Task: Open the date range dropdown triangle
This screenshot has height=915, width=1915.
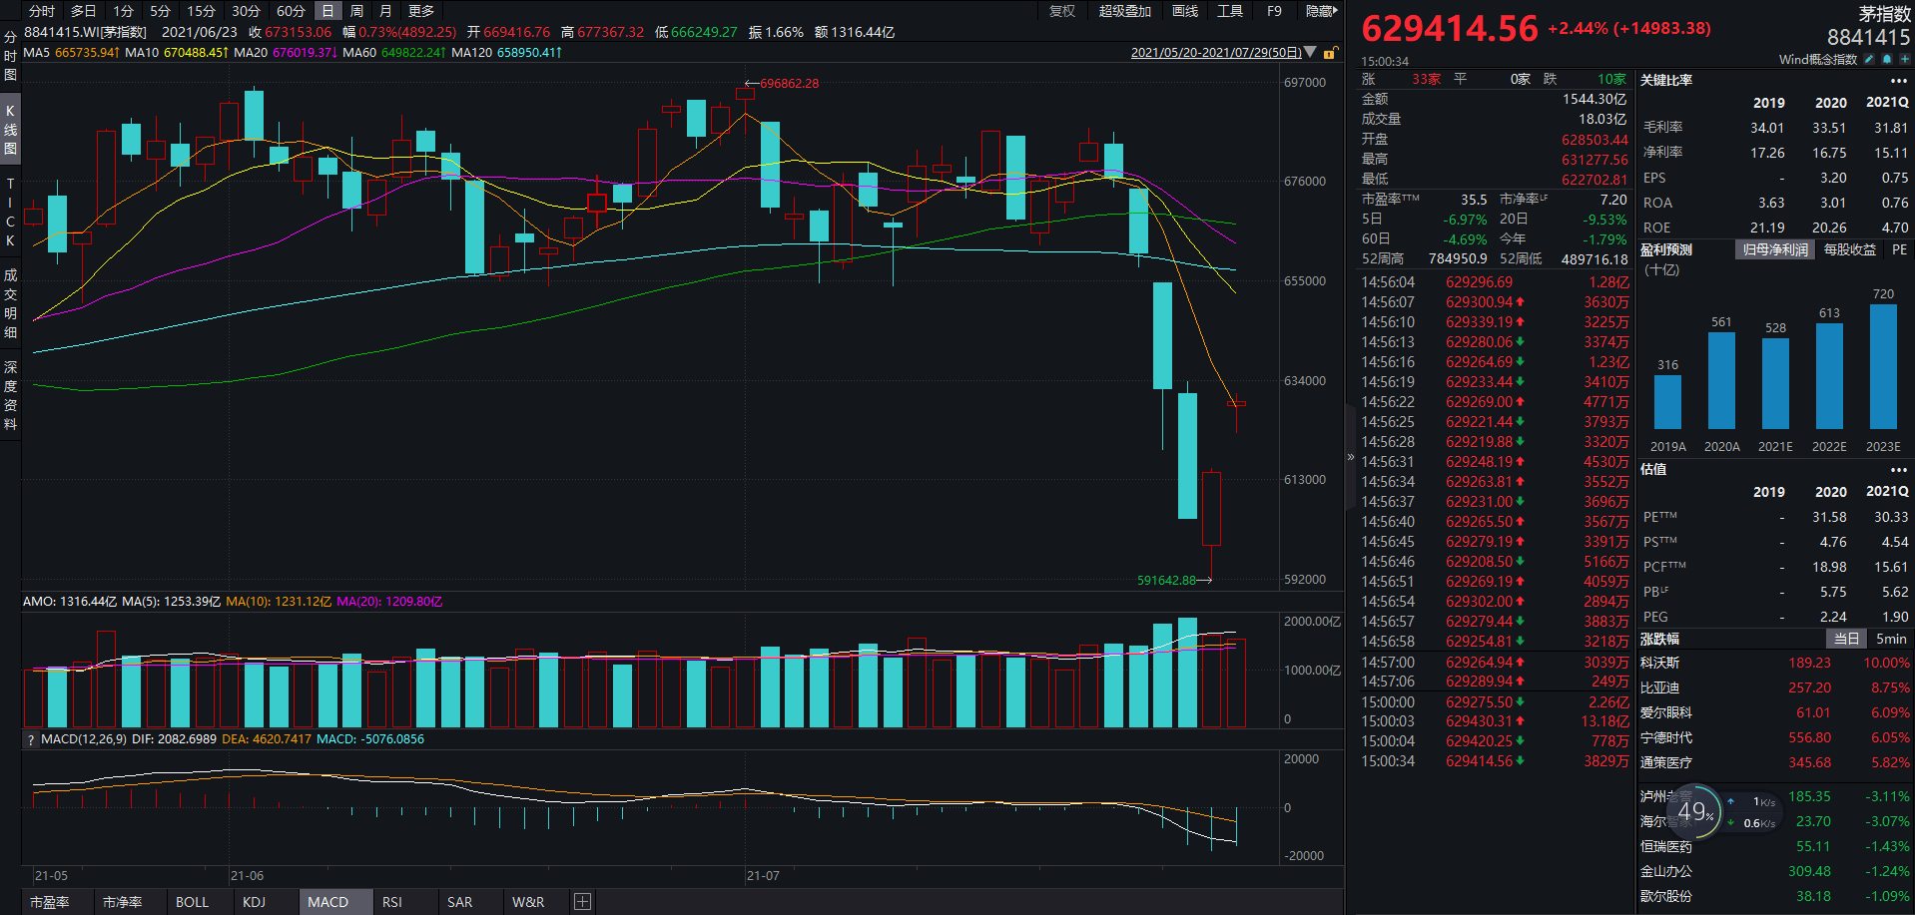Action: [x=1310, y=52]
